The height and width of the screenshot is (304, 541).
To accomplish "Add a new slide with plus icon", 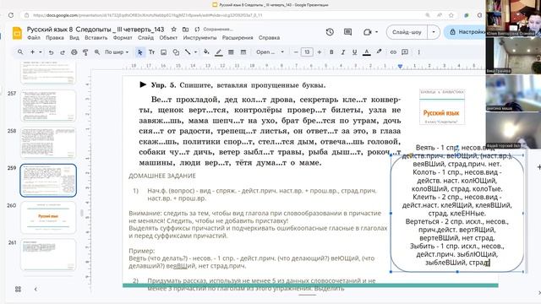I will pos(32,52).
